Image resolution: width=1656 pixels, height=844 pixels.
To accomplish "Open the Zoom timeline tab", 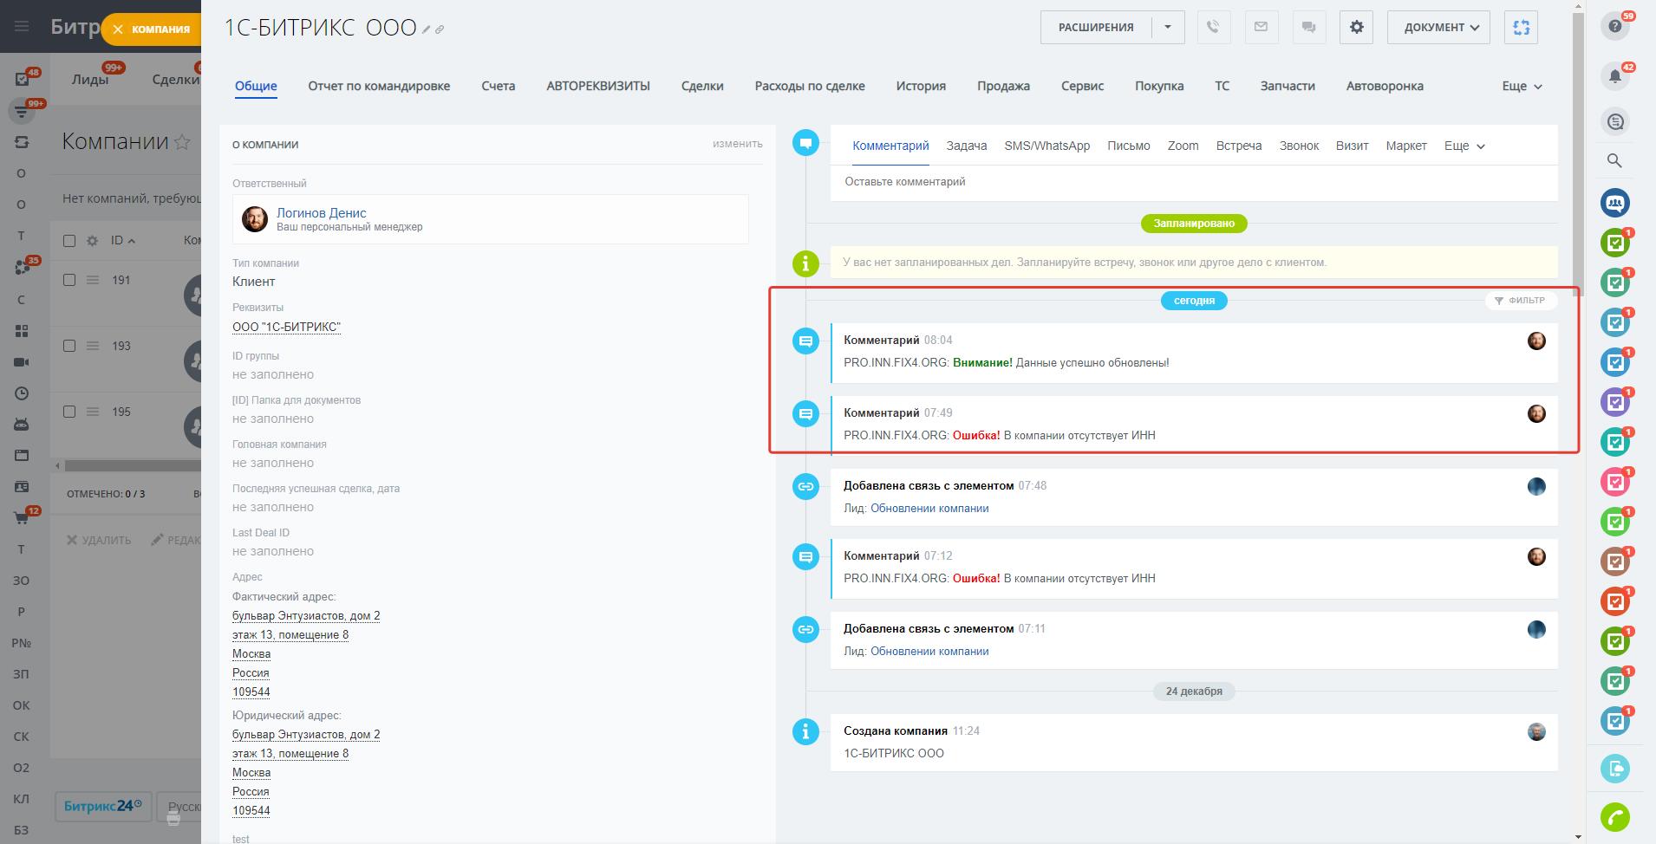I will point(1183,146).
